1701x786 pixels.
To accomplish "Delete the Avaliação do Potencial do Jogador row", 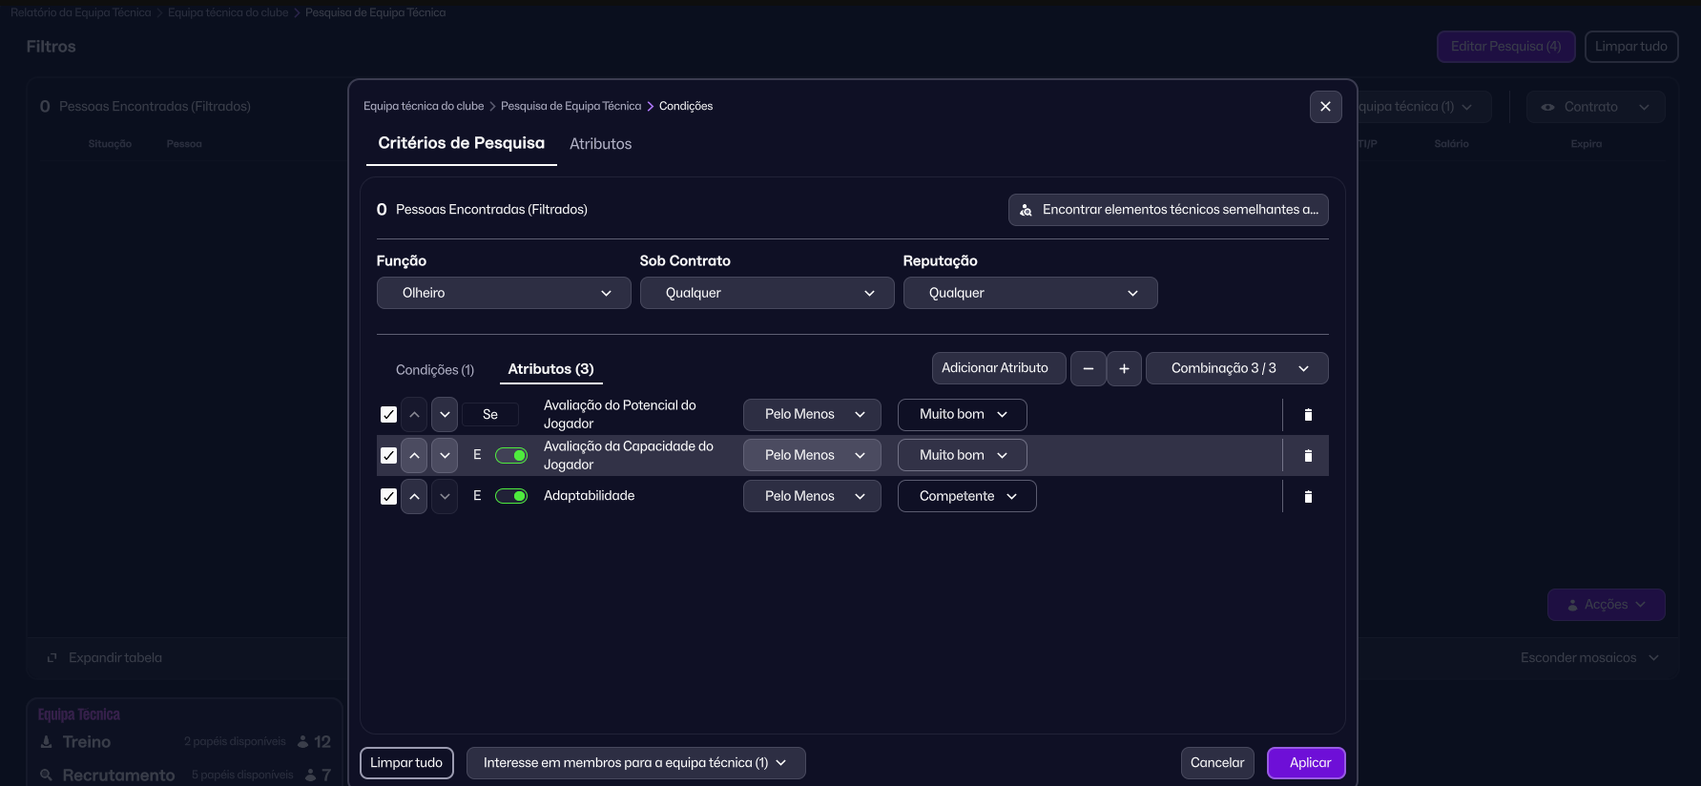I will [1308, 415].
